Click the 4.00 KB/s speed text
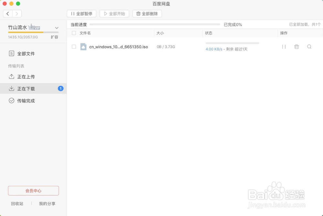 214,49
